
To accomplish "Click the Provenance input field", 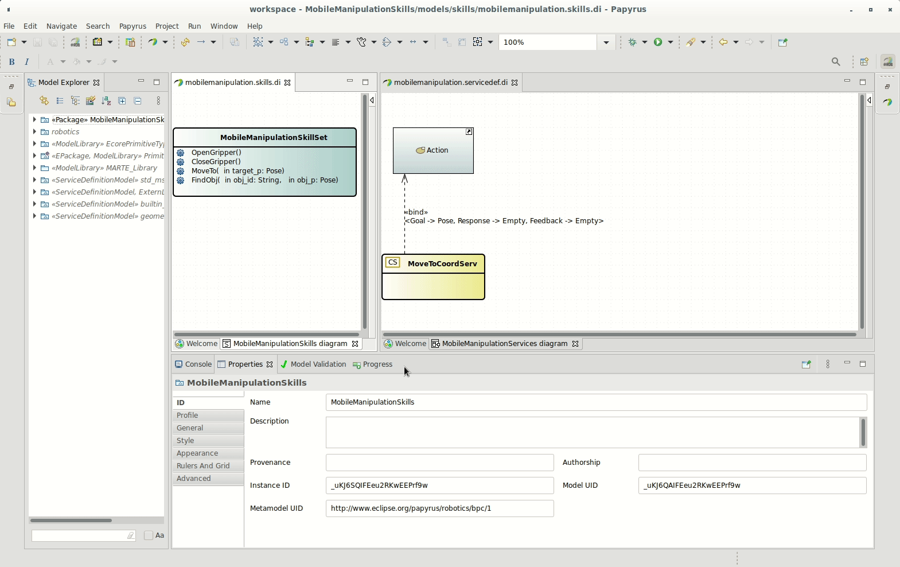I will 439,463.
